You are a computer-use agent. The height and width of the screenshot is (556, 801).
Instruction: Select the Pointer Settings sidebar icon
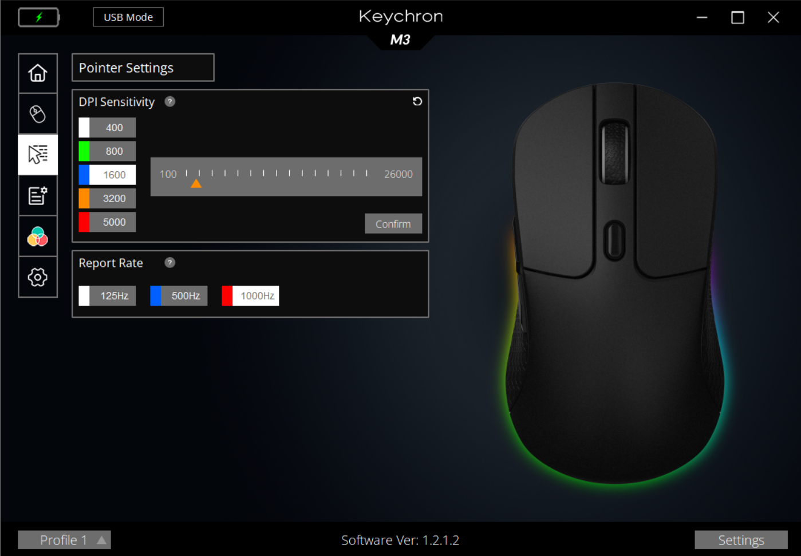coord(38,155)
